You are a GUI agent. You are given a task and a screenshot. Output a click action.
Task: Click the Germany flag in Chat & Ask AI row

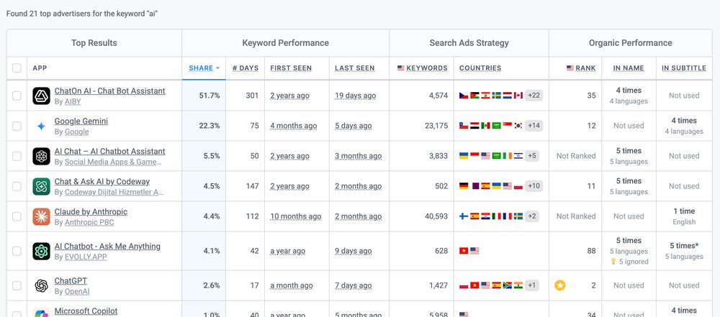464,186
